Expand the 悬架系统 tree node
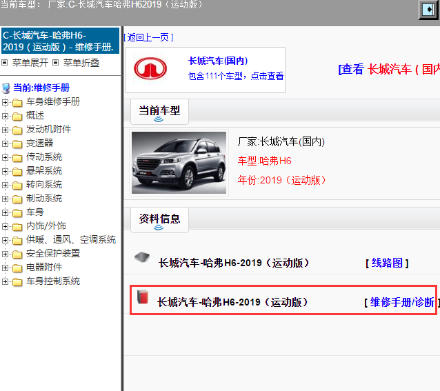 pyautogui.click(x=5, y=171)
